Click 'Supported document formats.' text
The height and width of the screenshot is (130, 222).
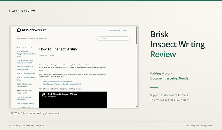pyautogui.click(x=169, y=95)
